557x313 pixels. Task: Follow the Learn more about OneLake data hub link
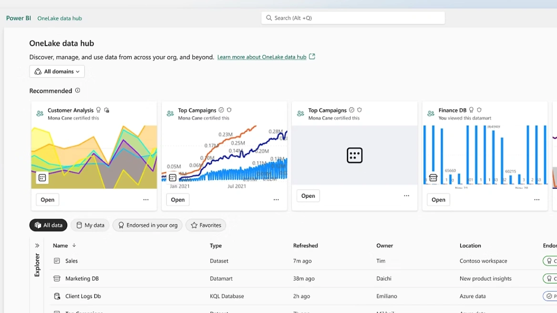pyautogui.click(x=261, y=57)
